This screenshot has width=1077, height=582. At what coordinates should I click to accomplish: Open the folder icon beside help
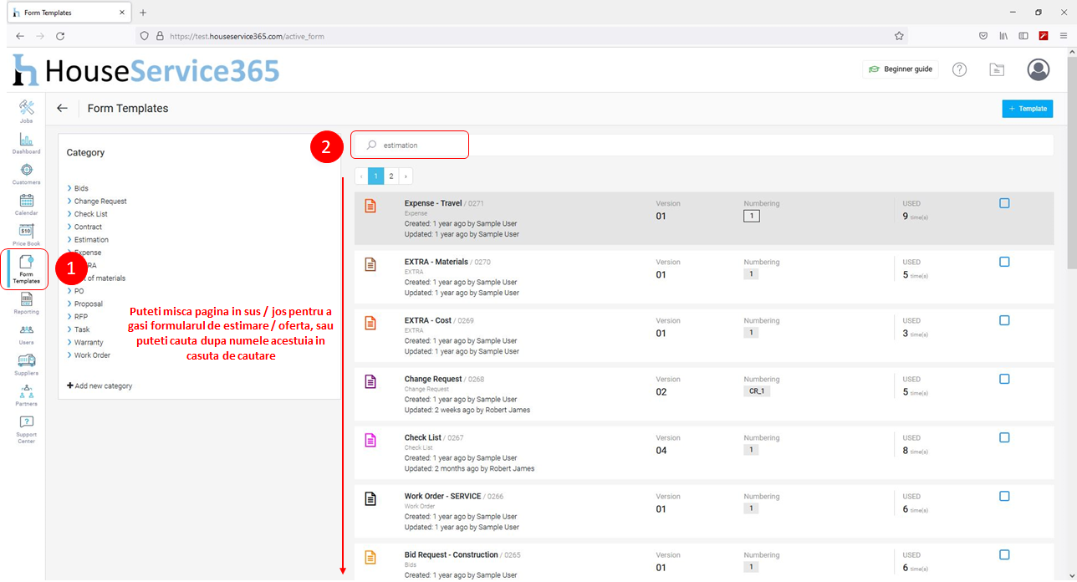[997, 69]
